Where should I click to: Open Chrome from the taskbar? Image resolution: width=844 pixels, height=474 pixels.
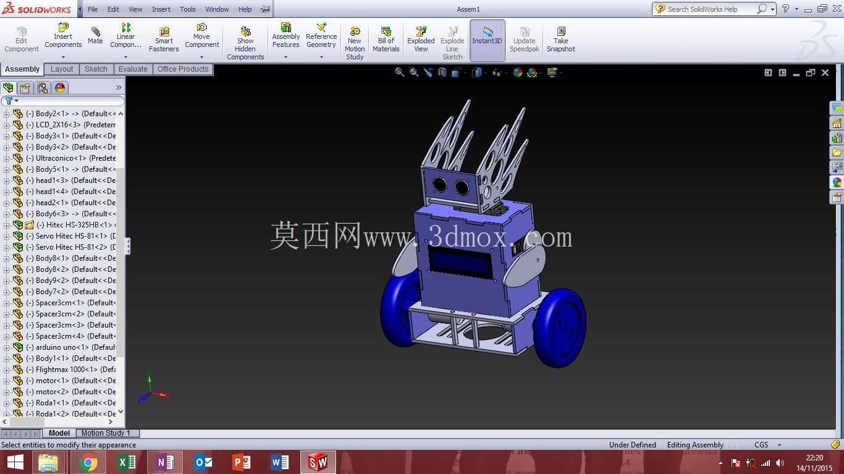[88, 462]
